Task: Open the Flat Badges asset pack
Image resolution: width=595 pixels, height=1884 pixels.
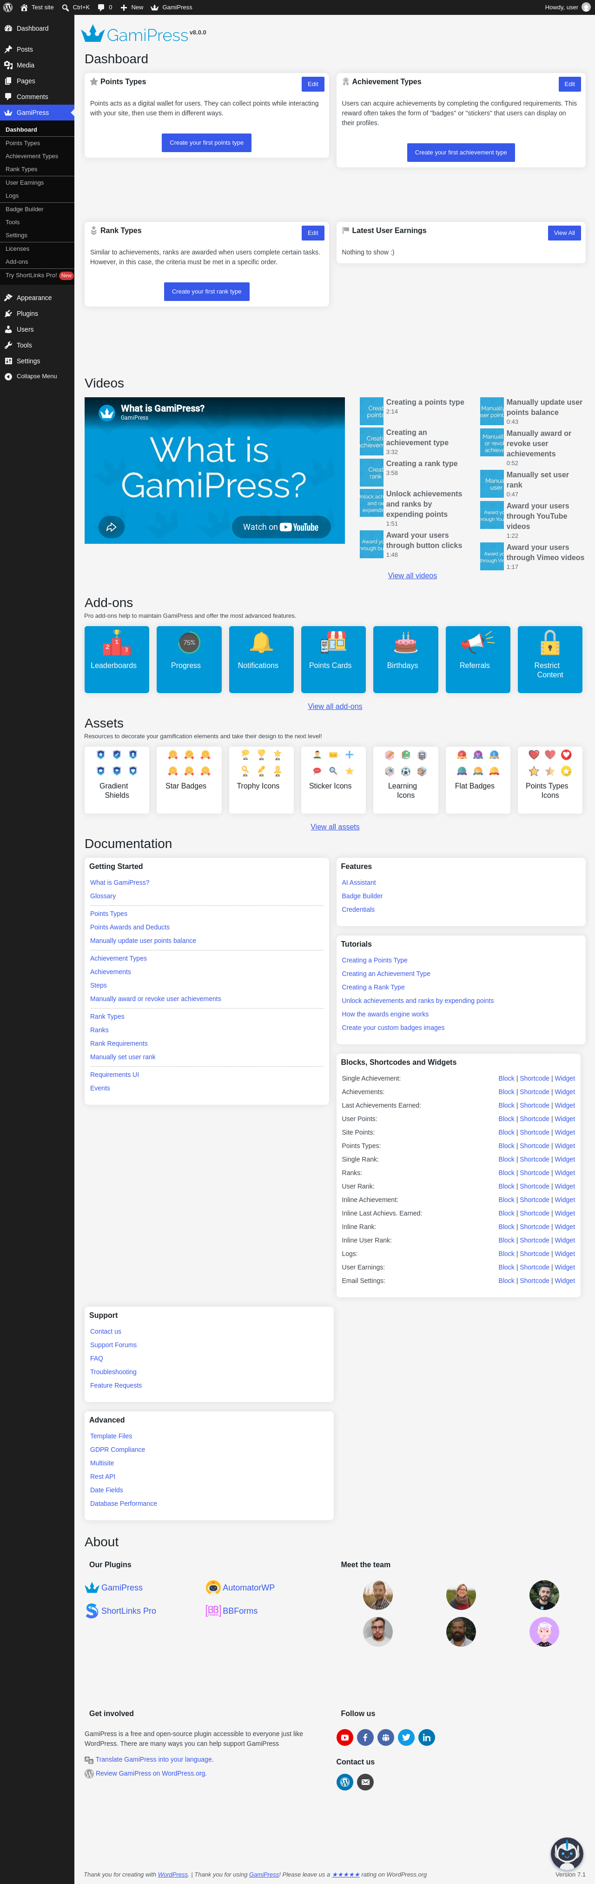Action: pyautogui.click(x=478, y=780)
